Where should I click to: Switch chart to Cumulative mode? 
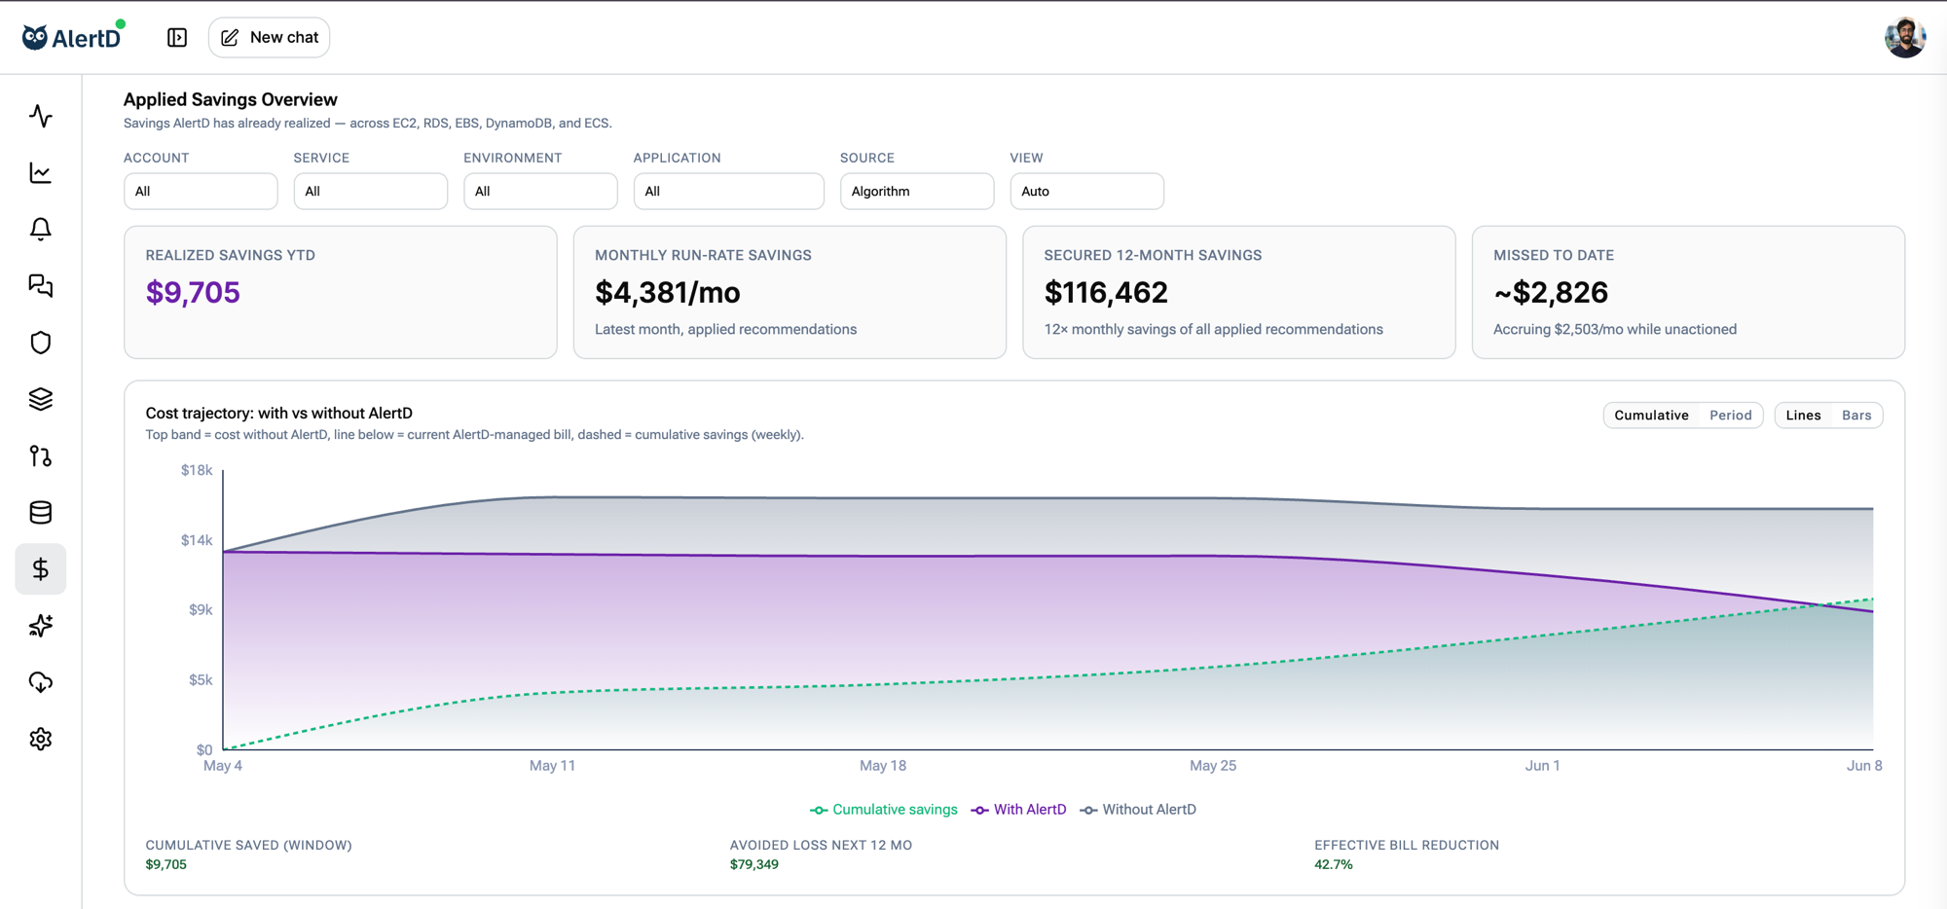[1651, 416]
